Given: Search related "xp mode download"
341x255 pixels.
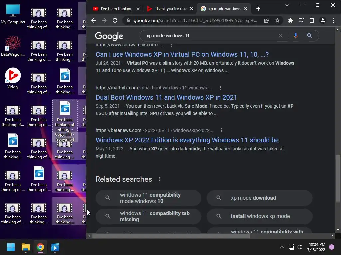Looking at the screenshot, I should click(260, 198).
